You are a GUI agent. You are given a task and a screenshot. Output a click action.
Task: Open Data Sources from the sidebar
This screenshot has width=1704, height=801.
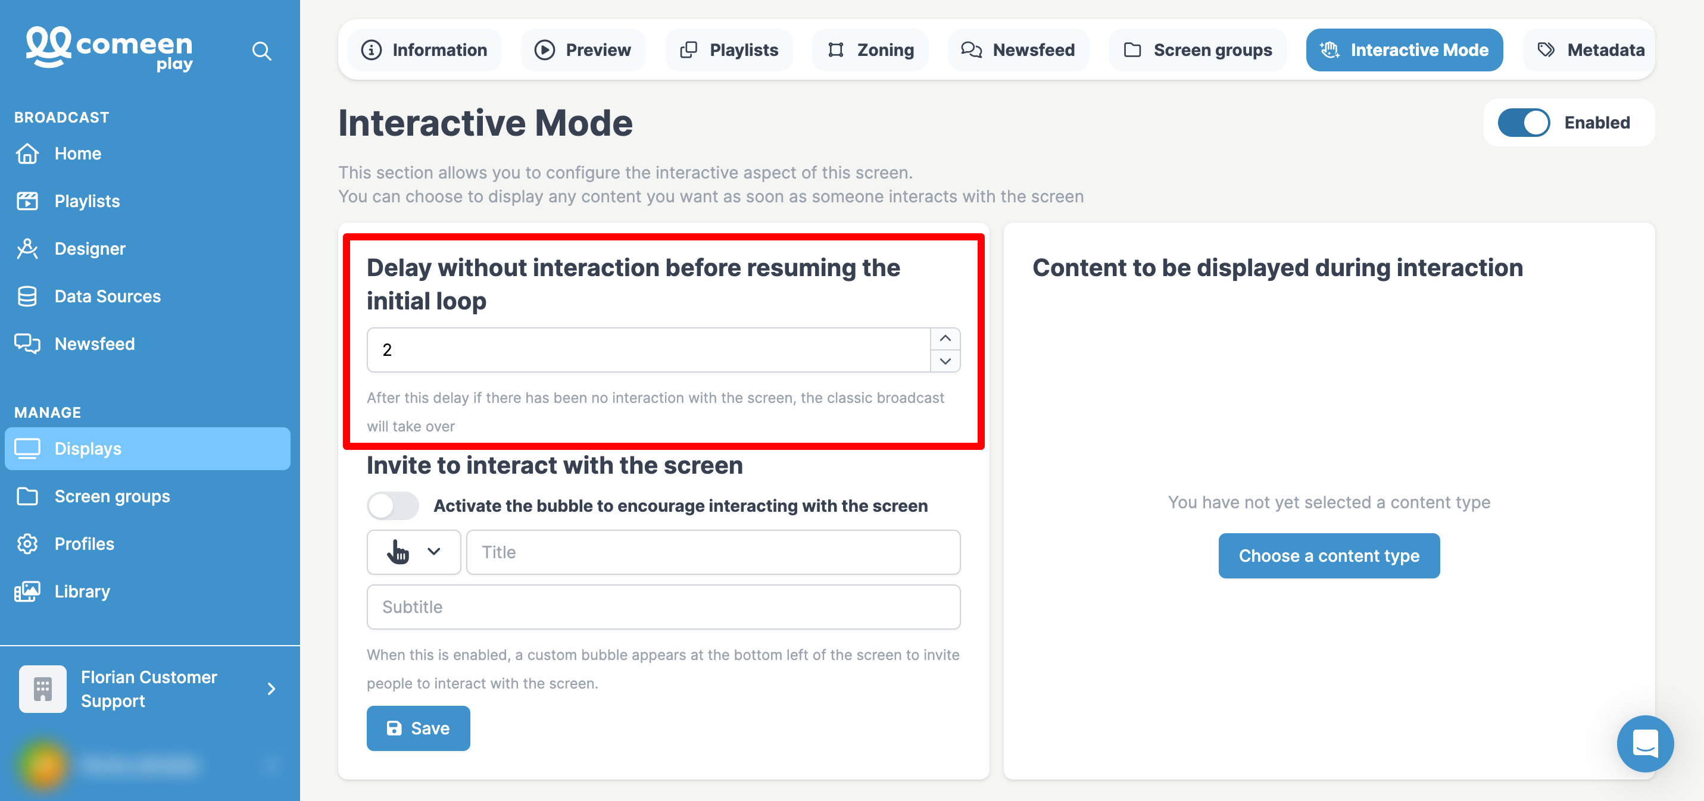pos(147,296)
